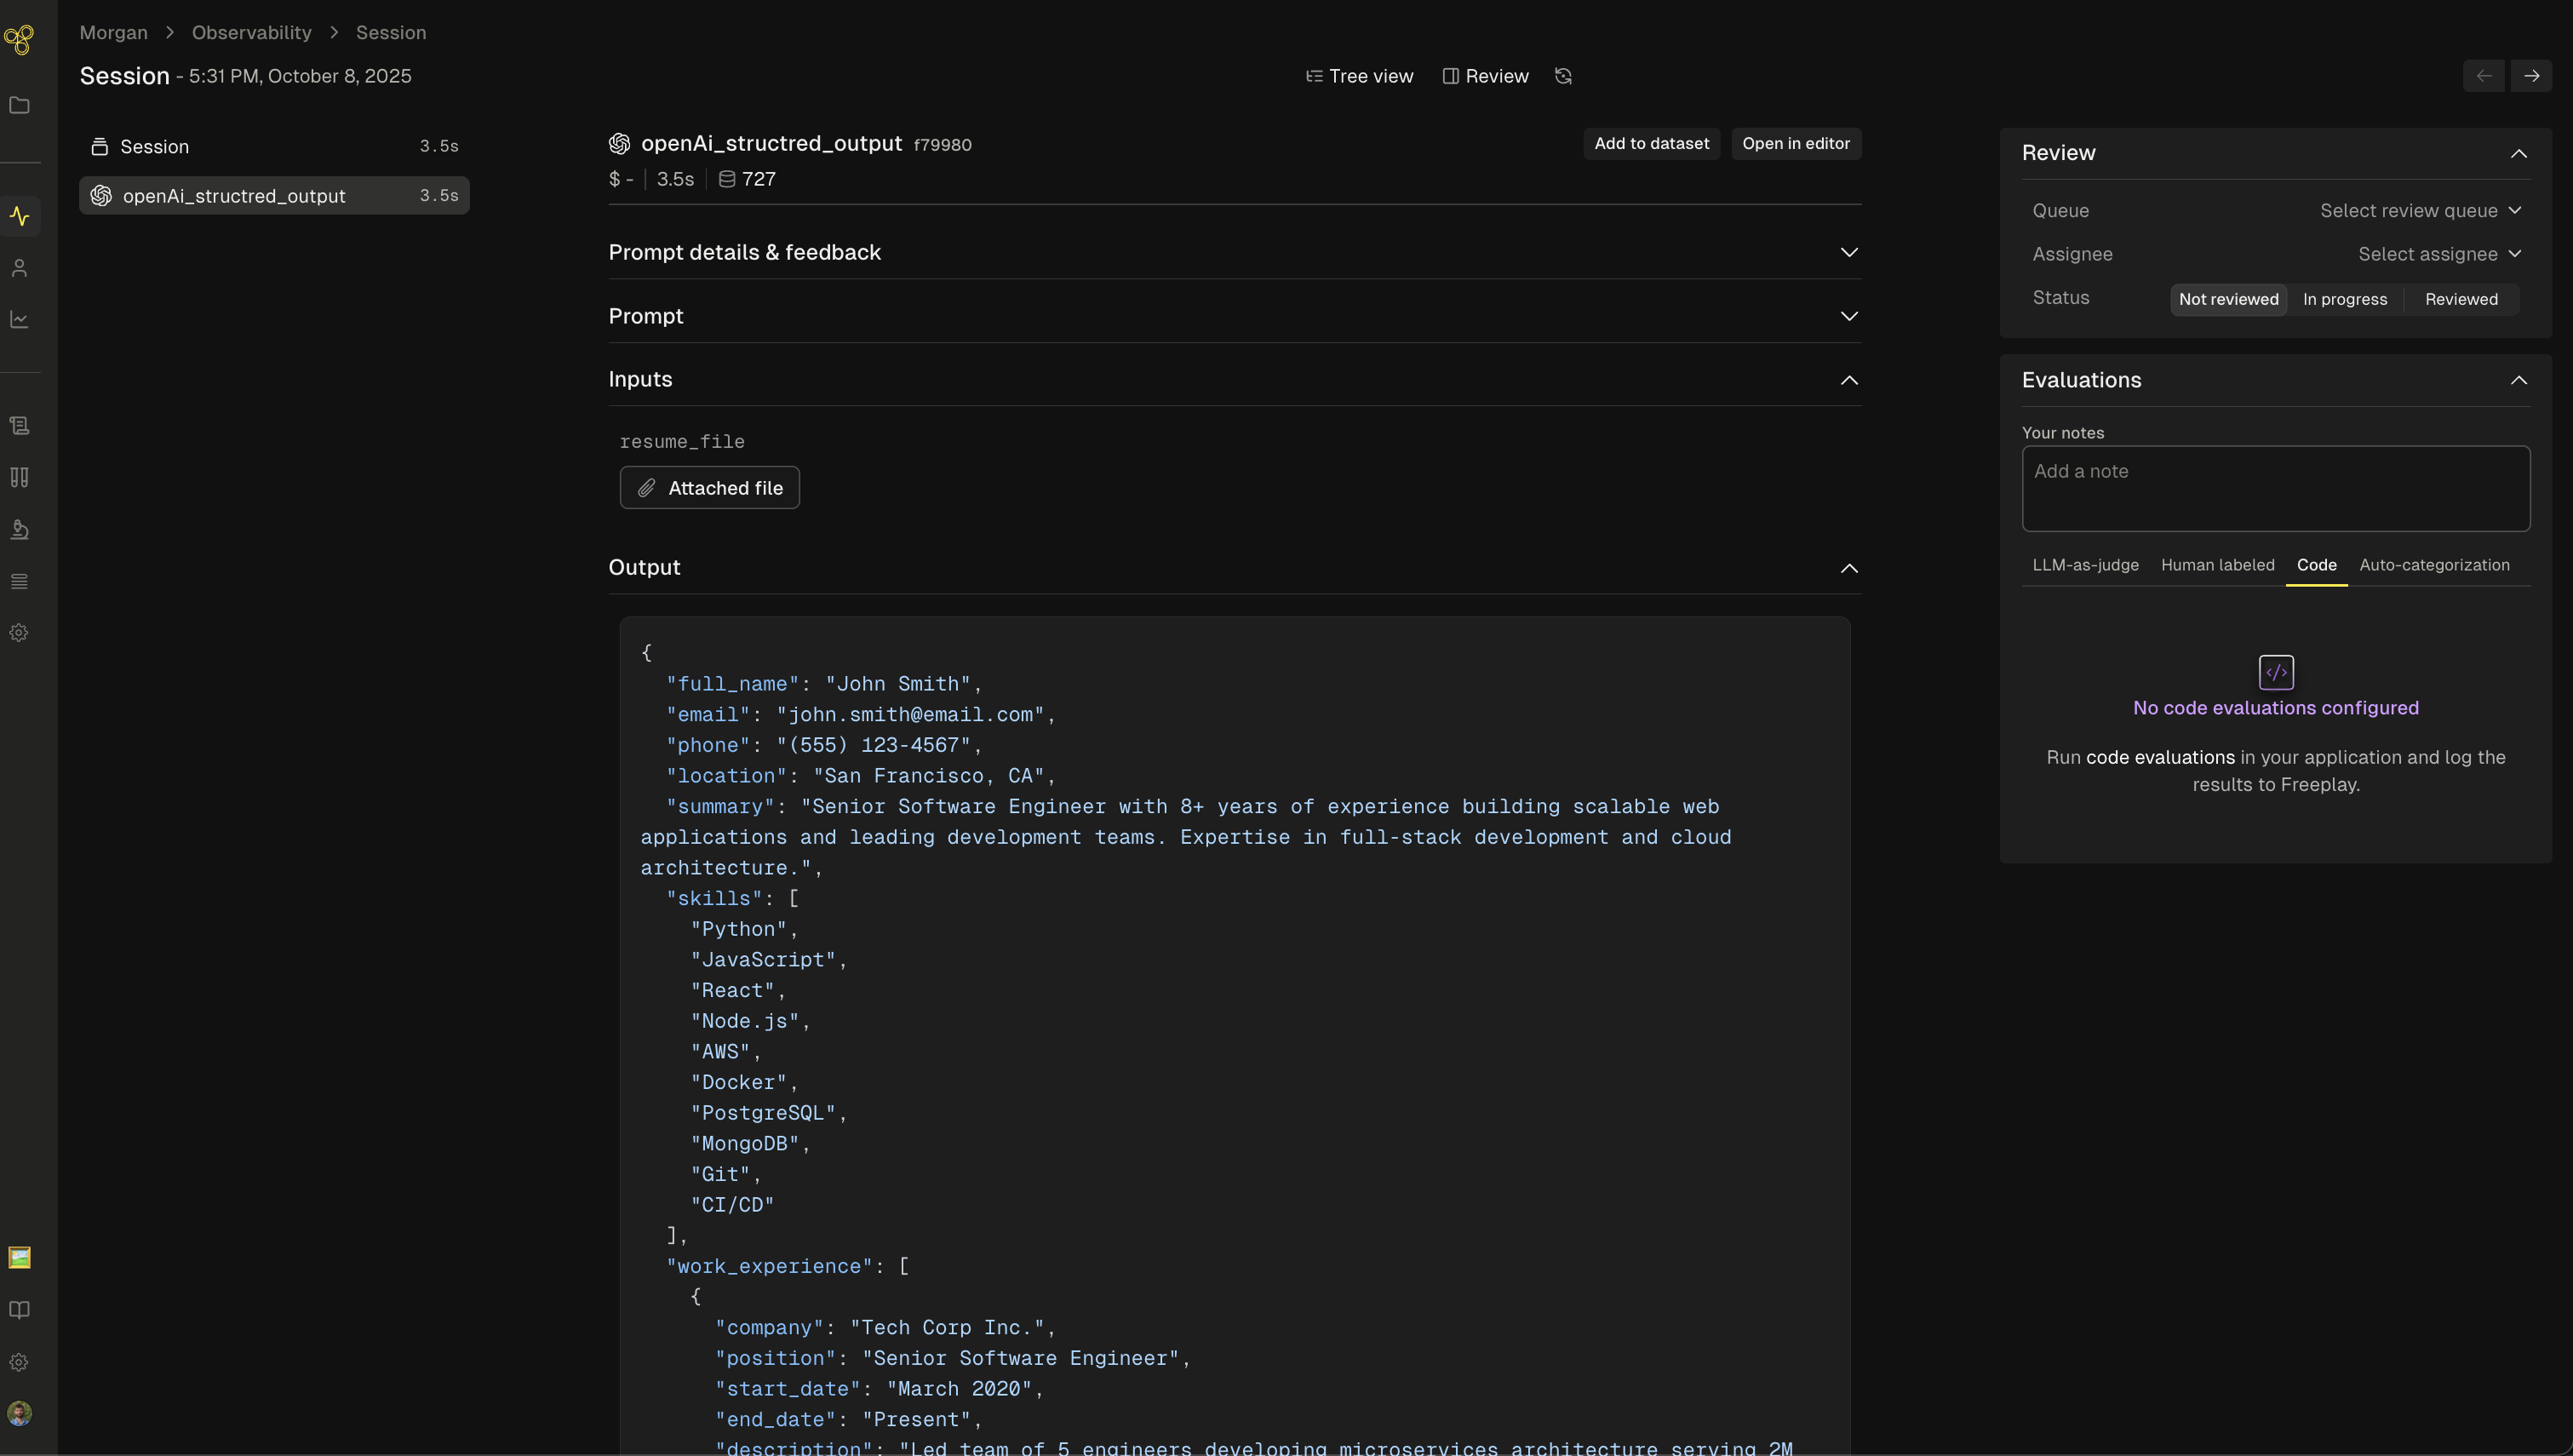The width and height of the screenshot is (2573, 1456).
Task: Switch to LLM-as-judge tab
Action: tap(2085, 565)
